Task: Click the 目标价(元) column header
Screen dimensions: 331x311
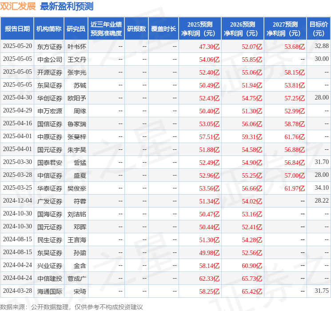Action: (319, 29)
